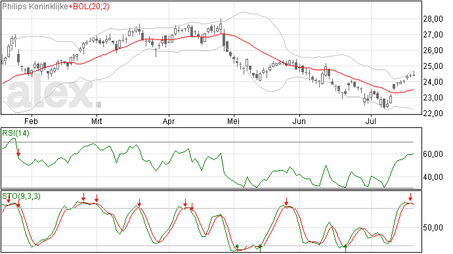Click the Mei month label

coord(233,121)
